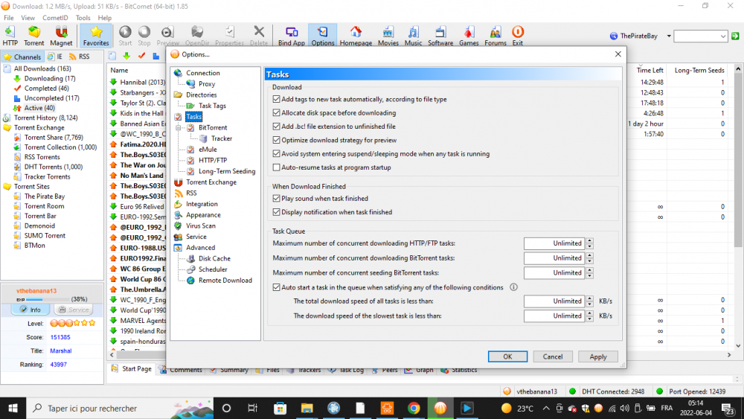
Task: Toggle optimize download strategy for preview
Action: (x=276, y=140)
